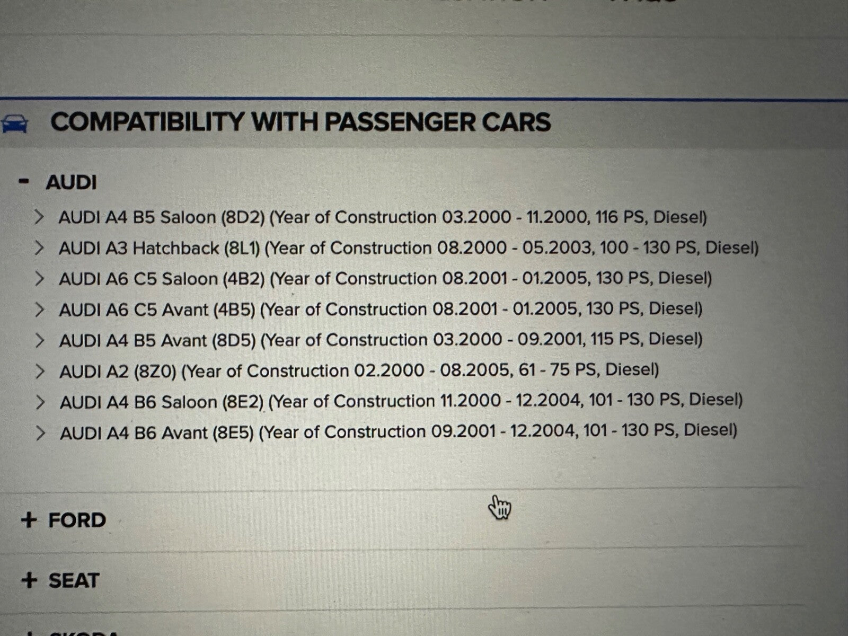Screen dimensions: 848x636
Task: Click the FORD brand heading
Action: point(77,520)
